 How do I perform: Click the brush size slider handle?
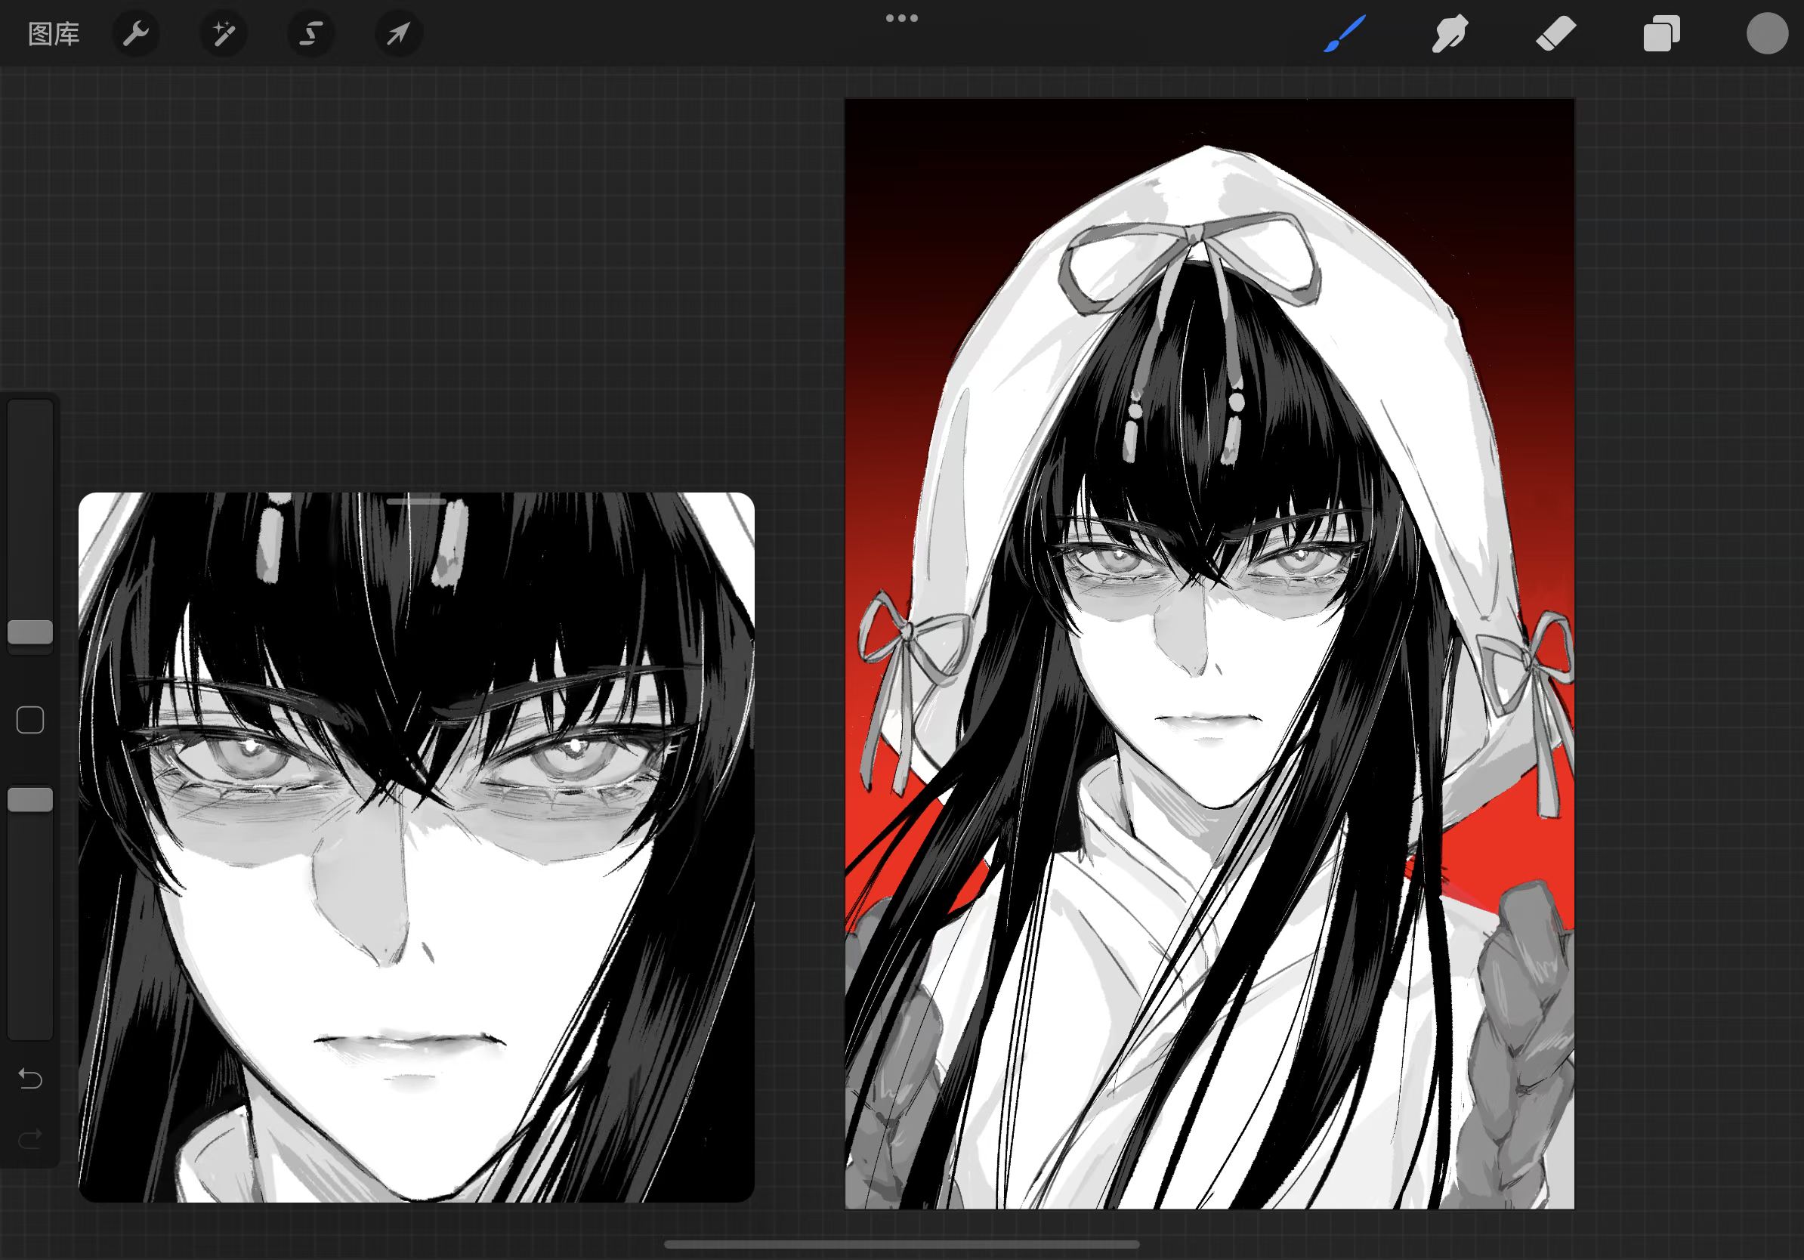pos(30,632)
